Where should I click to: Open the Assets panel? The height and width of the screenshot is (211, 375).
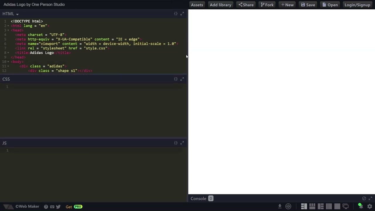point(197,5)
